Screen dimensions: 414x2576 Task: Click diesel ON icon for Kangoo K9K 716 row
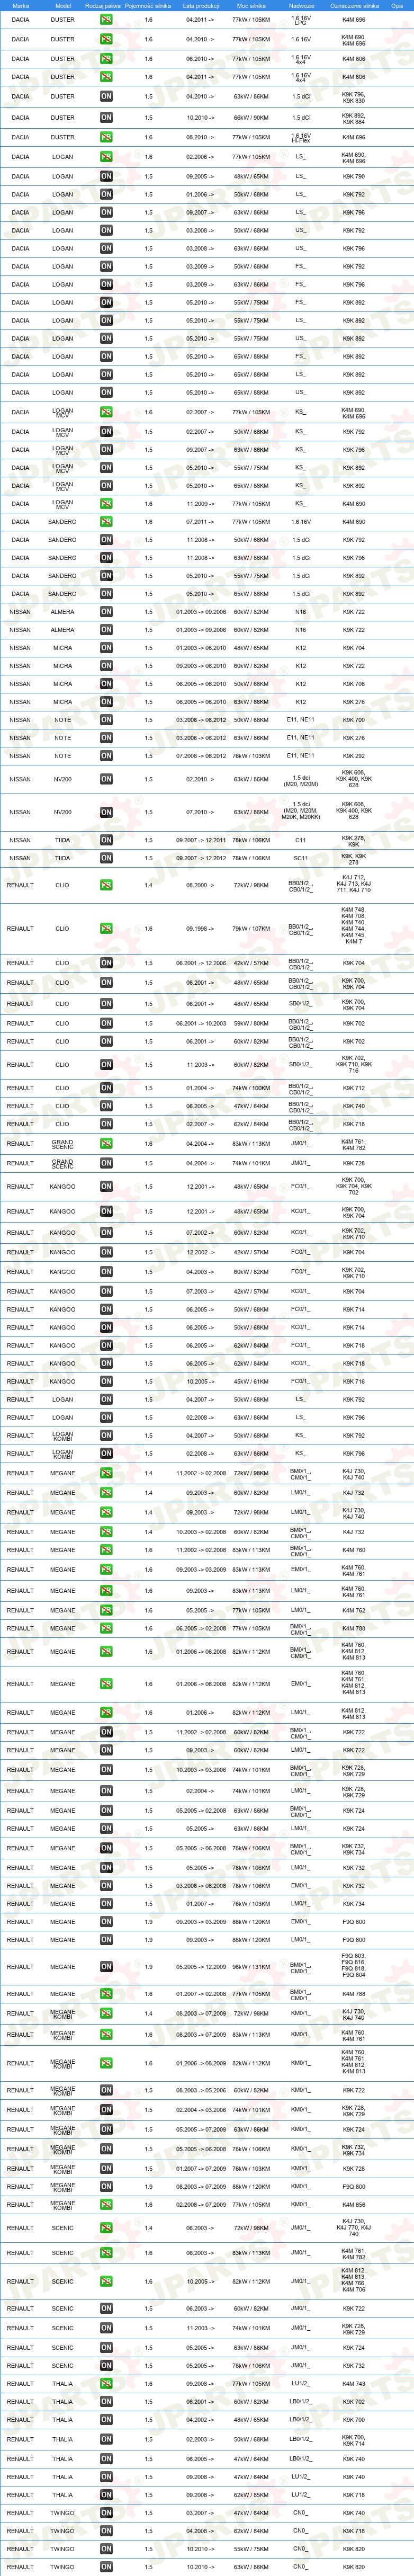pyautogui.click(x=106, y=1381)
